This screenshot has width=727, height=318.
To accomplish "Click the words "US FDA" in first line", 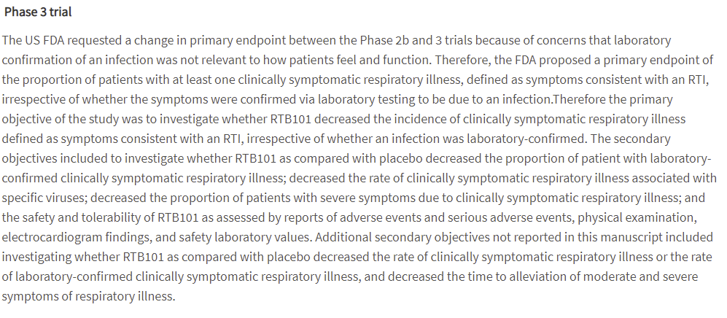I will (x=44, y=40).
